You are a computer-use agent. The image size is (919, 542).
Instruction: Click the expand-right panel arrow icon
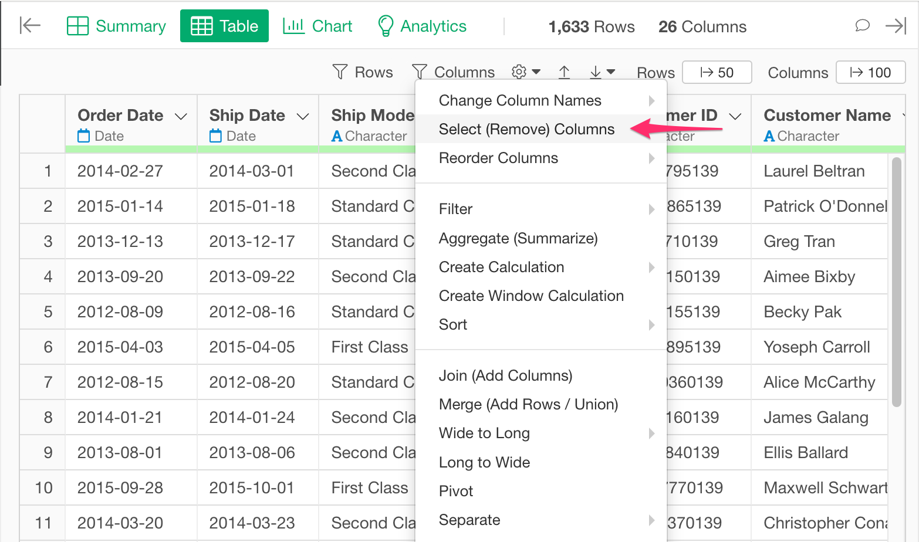pyautogui.click(x=896, y=26)
